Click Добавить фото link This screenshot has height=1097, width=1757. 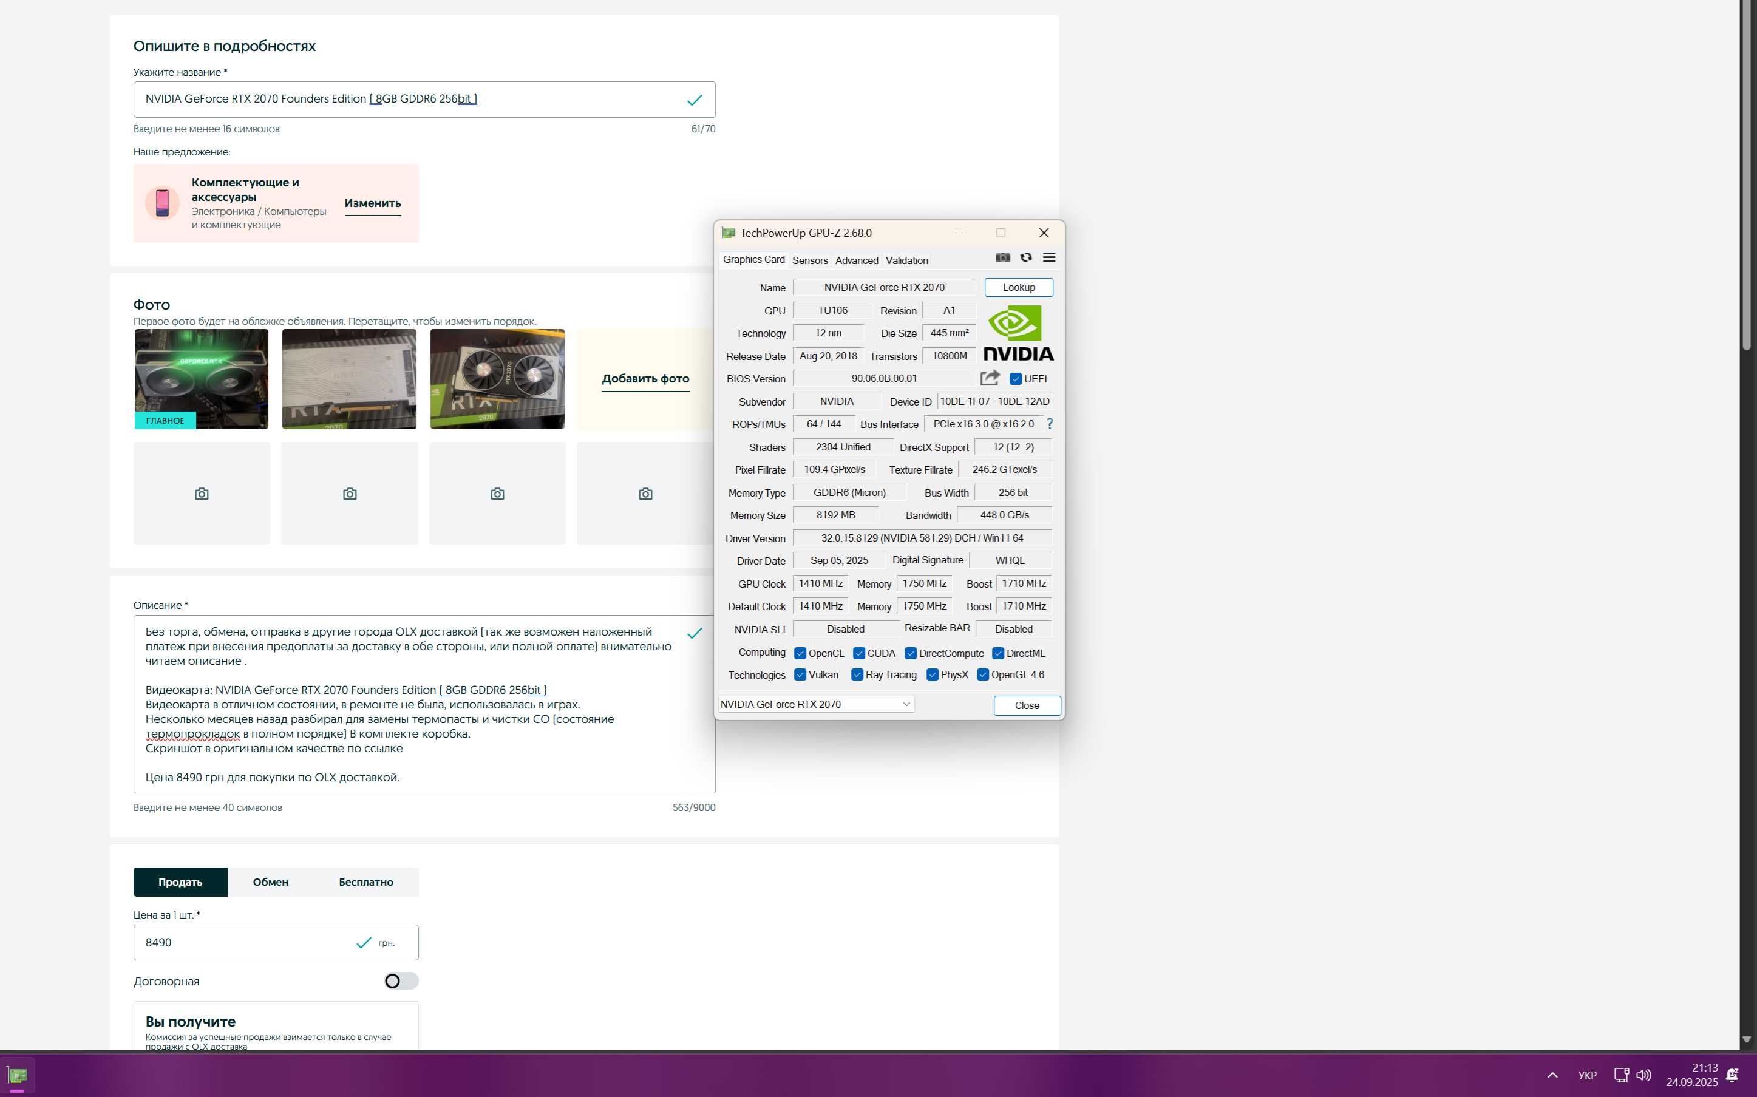point(645,379)
